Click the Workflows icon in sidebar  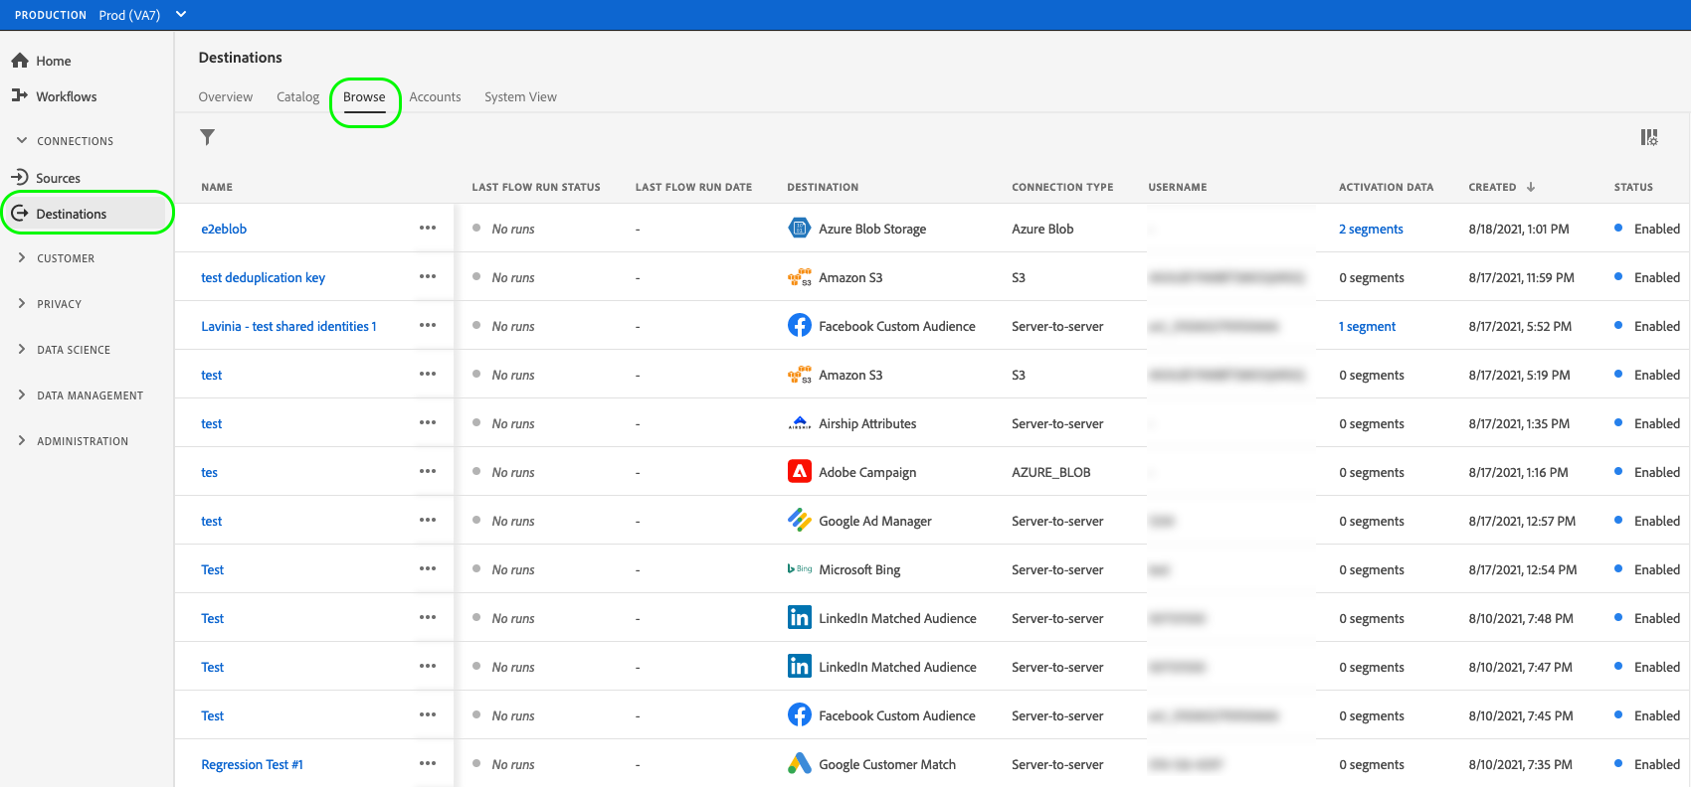click(20, 95)
